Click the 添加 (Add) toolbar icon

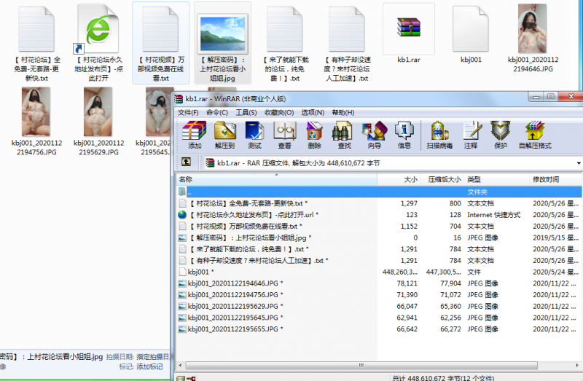click(194, 135)
